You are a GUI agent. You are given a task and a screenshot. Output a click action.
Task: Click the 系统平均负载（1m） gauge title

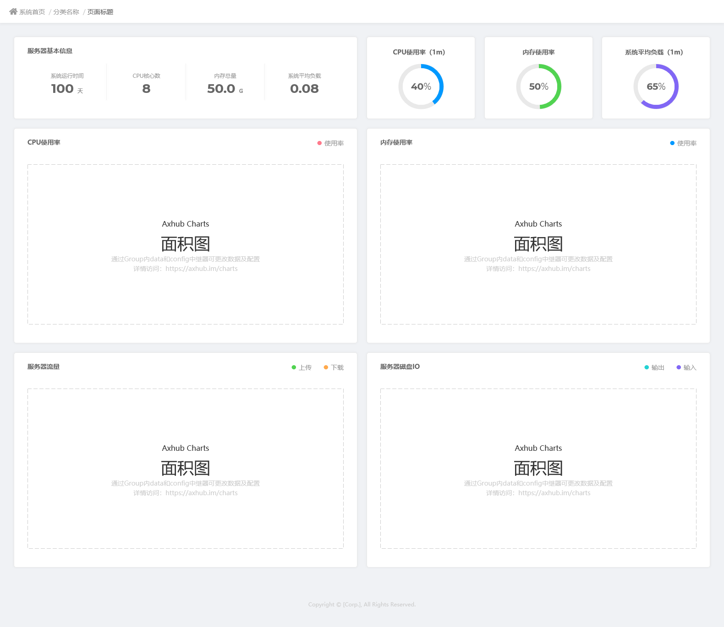tap(654, 52)
